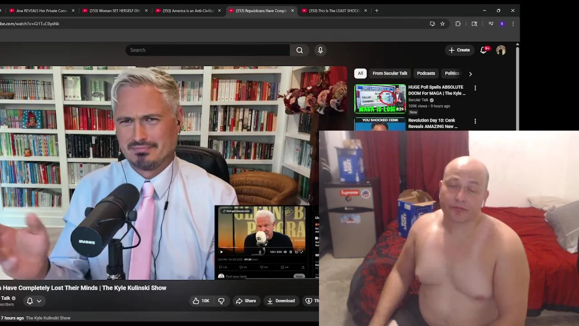Focus the YouTube Search field

[x=208, y=50]
